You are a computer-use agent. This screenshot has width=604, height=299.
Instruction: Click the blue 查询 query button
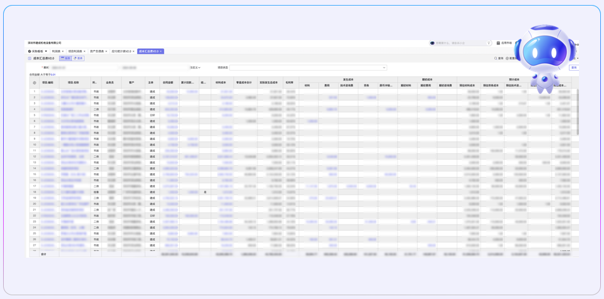click(x=573, y=68)
